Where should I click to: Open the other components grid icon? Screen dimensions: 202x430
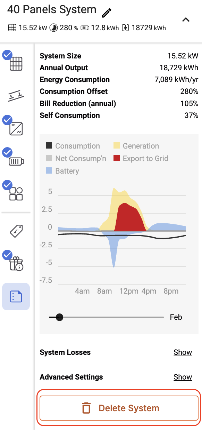[x=16, y=194]
